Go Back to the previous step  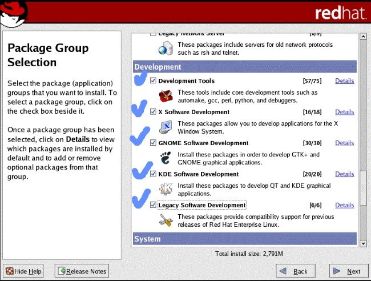[x=296, y=271]
